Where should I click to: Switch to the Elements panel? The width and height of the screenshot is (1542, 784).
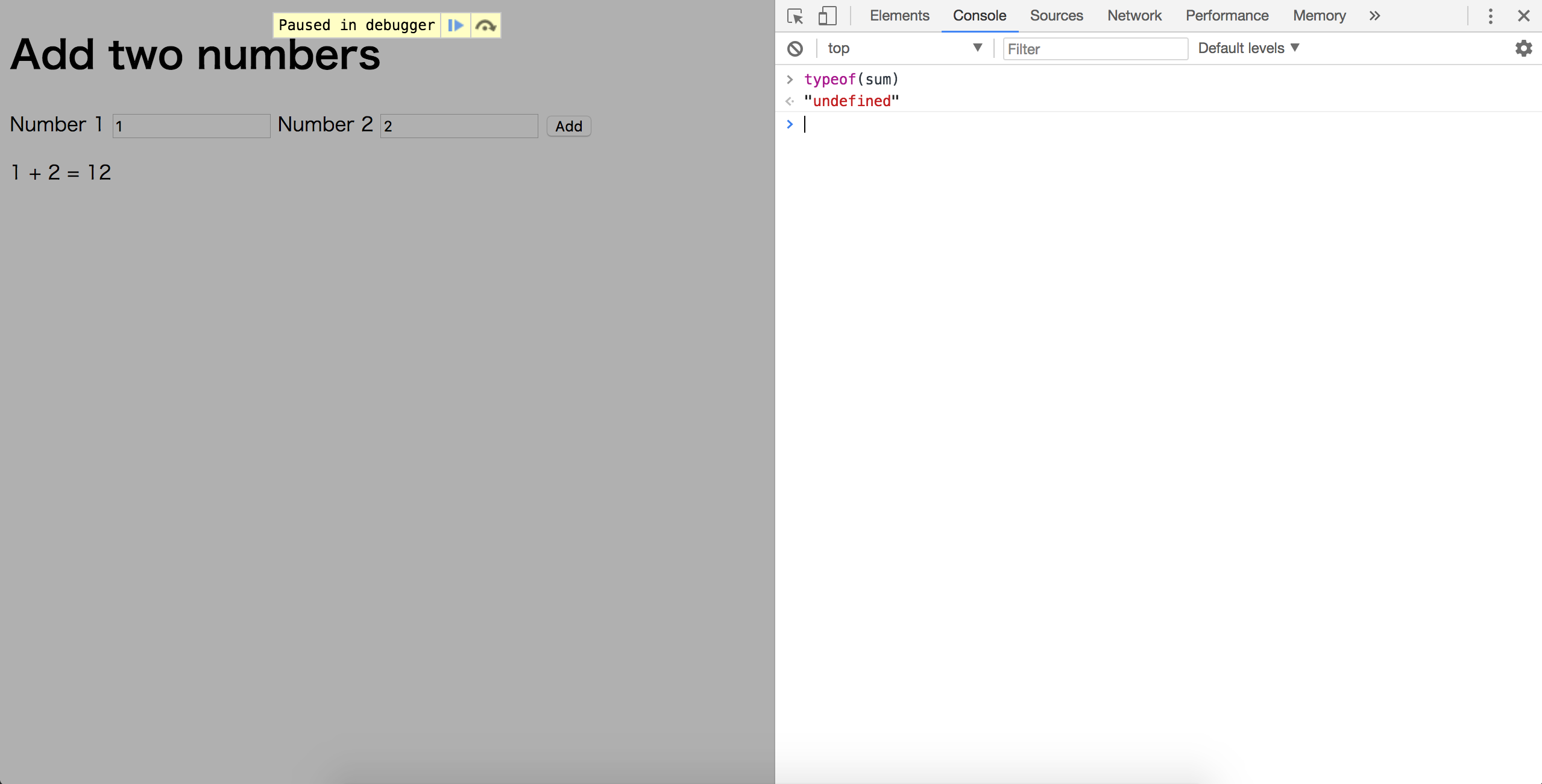(x=899, y=16)
